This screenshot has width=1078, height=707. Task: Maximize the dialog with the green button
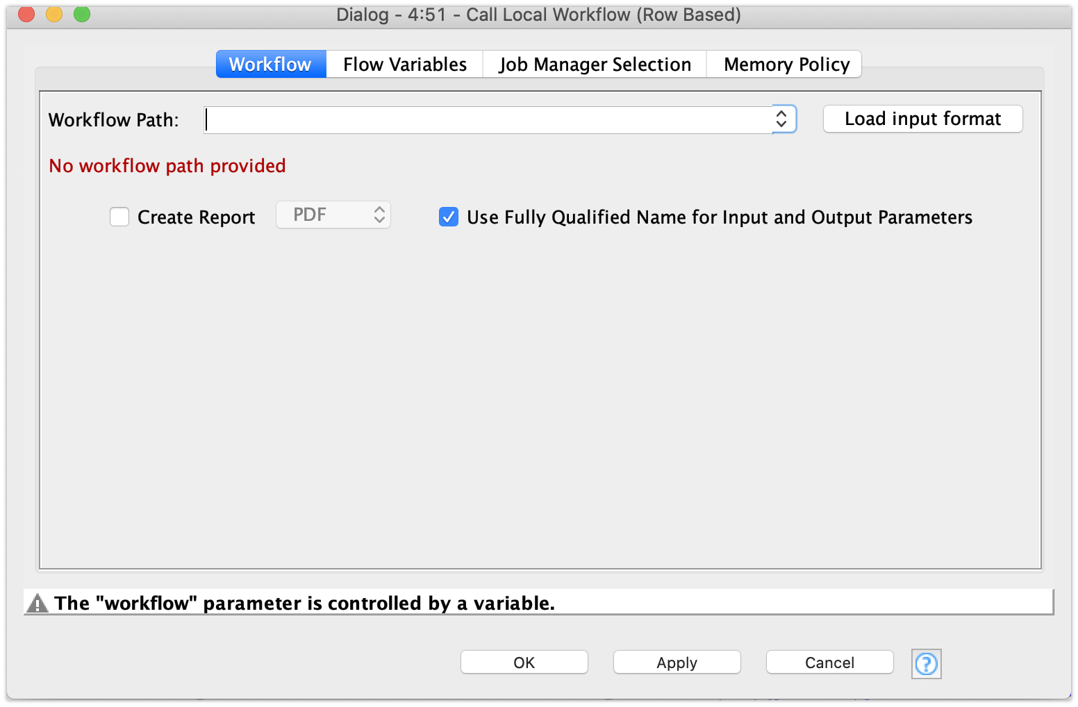click(x=82, y=14)
